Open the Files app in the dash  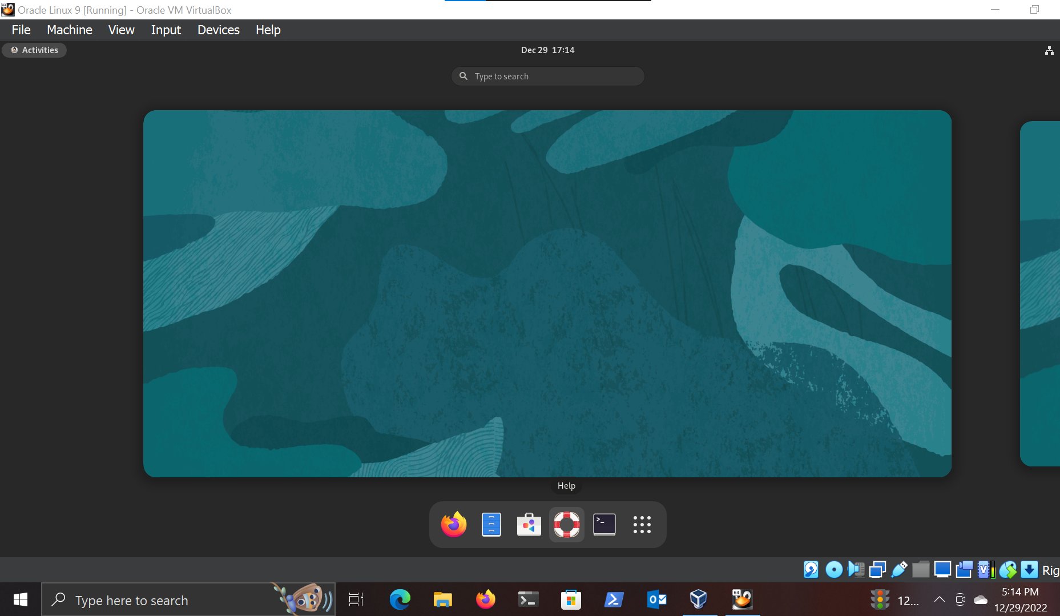[491, 524]
